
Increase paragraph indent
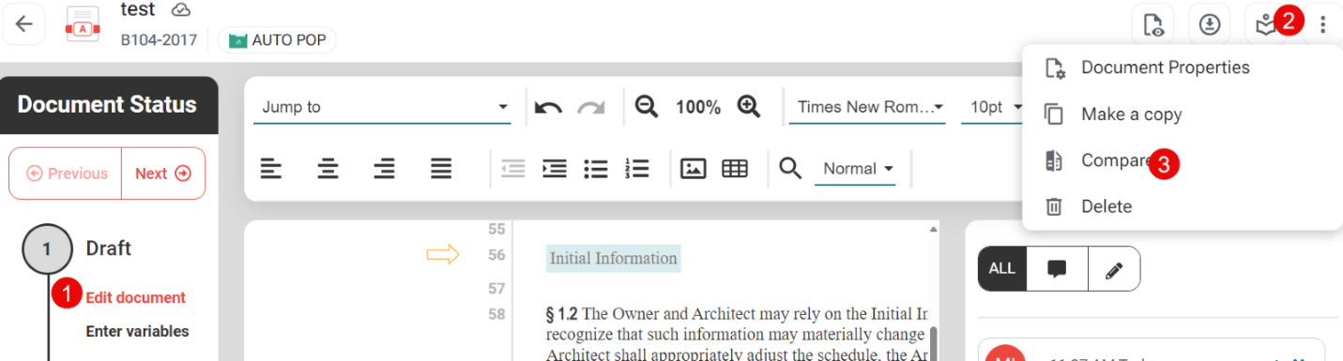(555, 169)
